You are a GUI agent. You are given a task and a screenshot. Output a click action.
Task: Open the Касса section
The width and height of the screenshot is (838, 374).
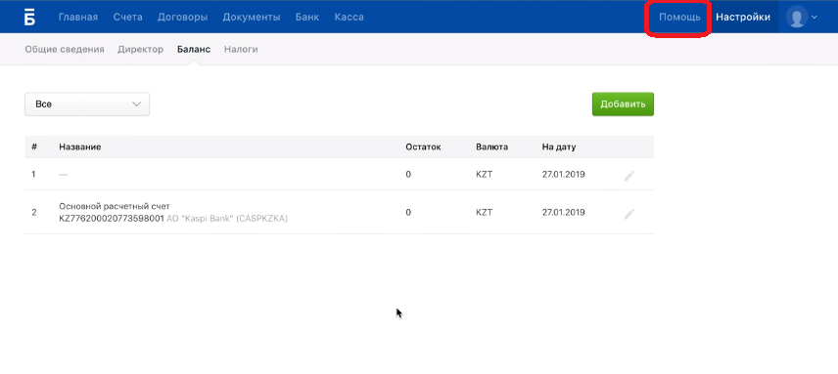click(349, 17)
